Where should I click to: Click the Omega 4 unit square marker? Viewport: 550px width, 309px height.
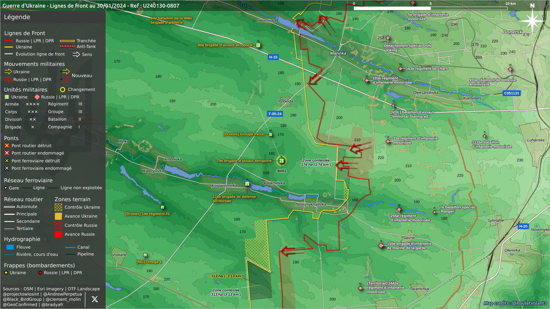tap(145, 255)
